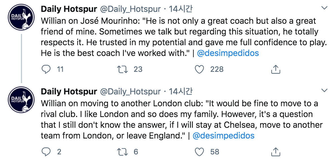This screenshot has width=336, height=160.
Task: Reply to the London club tweet
Action: [x=46, y=152]
